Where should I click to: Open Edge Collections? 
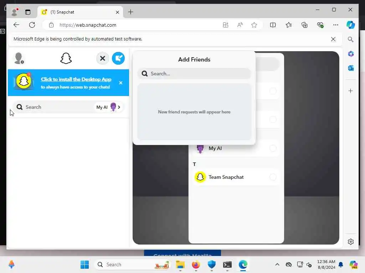(x=304, y=25)
